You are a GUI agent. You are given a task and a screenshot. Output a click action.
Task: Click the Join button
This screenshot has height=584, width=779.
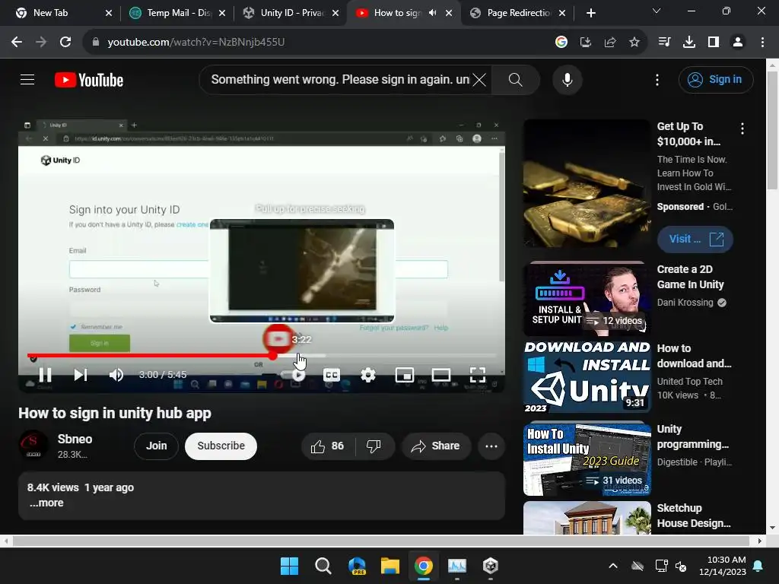point(156,446)
